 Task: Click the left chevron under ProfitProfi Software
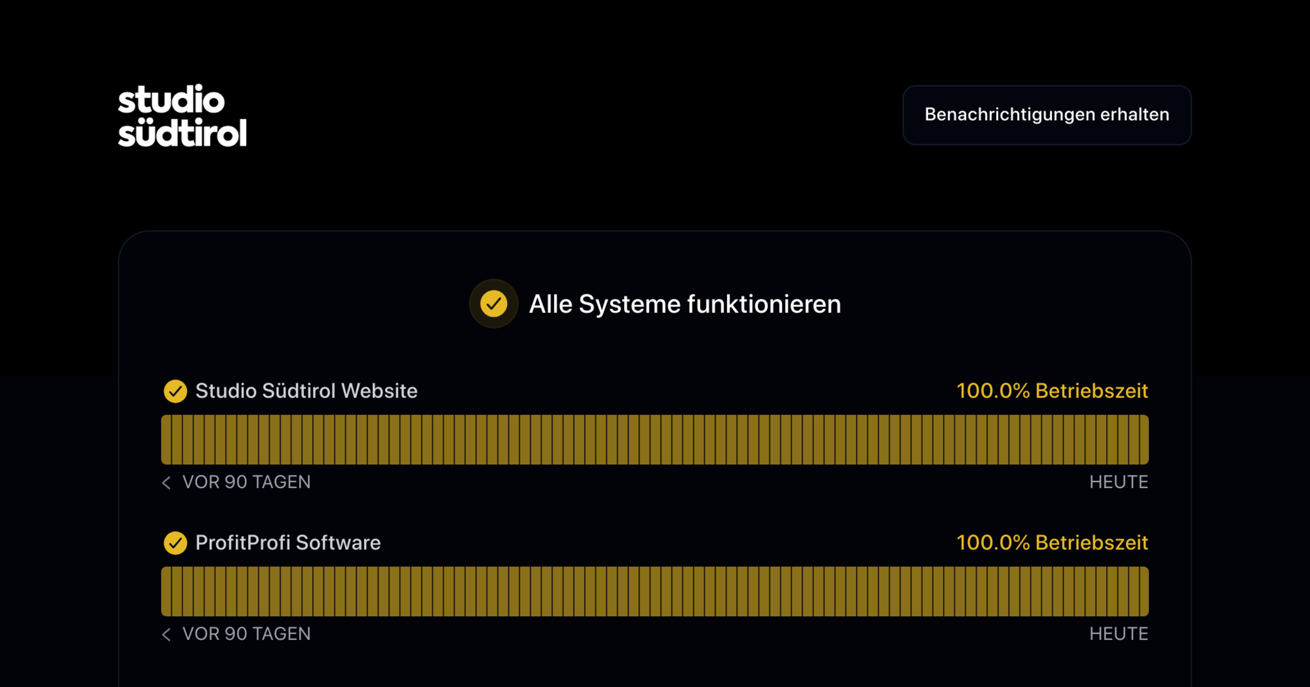click(x=166, y=634)
